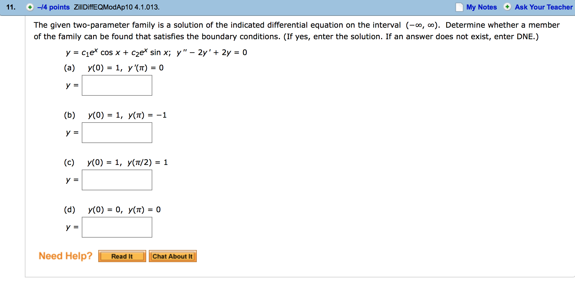This screenshot has height=297, width=575.
Task: Click the My Notes page icon
Action: [459, 7]
